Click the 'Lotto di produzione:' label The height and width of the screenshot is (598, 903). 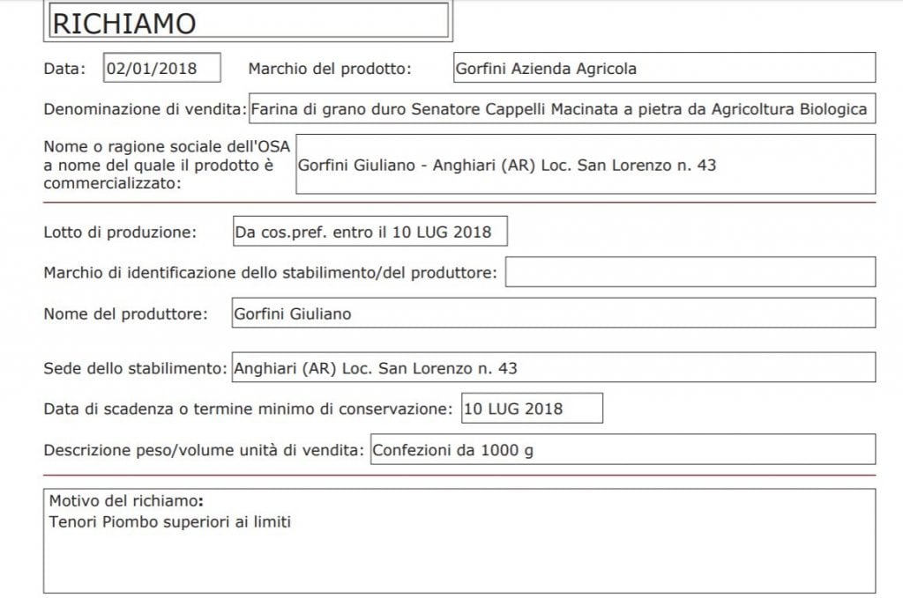(x=120, y=233)
